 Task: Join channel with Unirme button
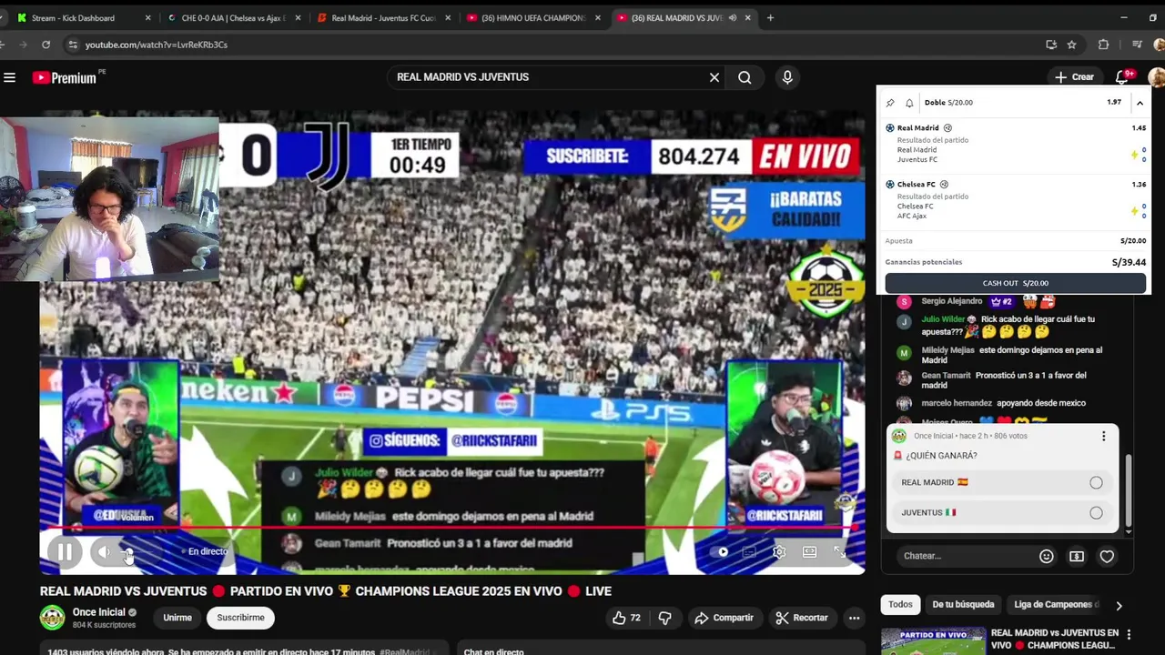[177, 618]
